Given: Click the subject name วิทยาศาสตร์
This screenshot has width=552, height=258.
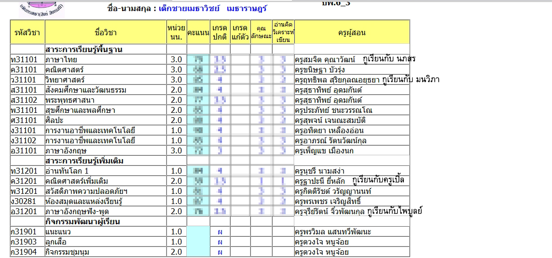Looking at the screenshot, I should tap(65, 80).
